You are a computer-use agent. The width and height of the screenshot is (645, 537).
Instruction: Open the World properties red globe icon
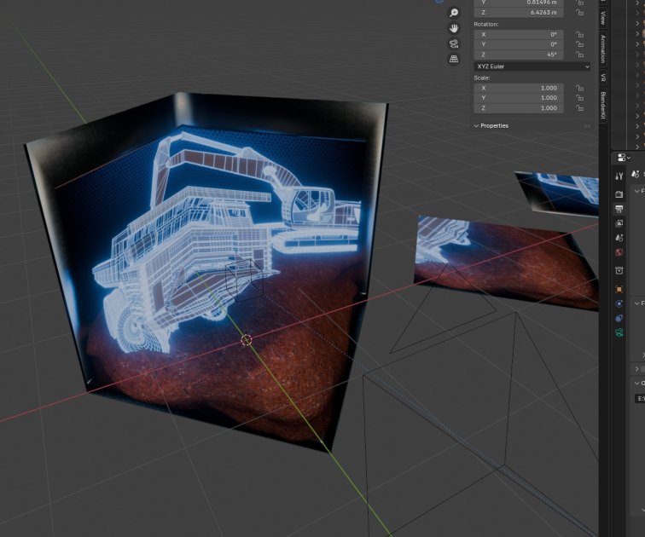(x=619, y=253)
